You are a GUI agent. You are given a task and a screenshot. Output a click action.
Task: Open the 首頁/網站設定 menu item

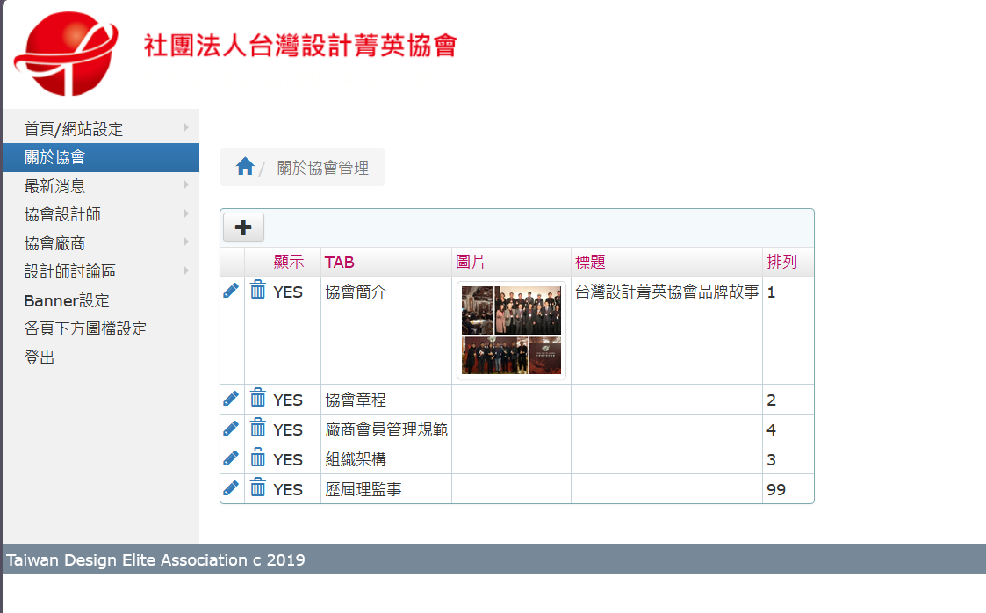tap(101, 129)
